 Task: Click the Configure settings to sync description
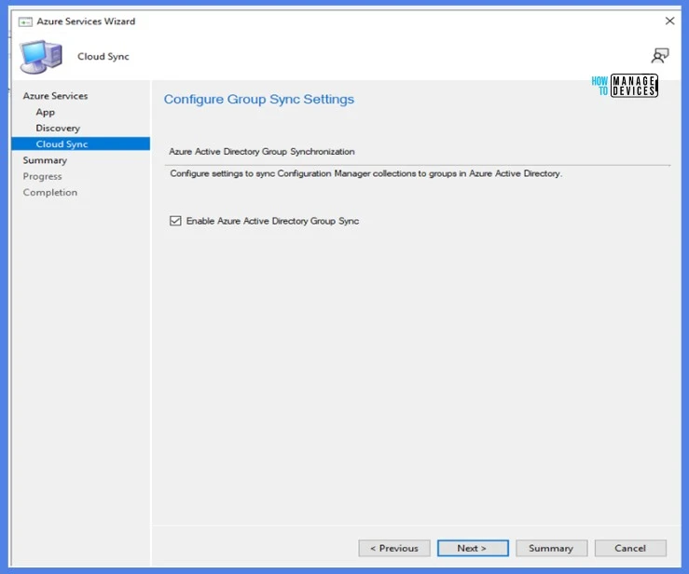(x=366, y=173)
